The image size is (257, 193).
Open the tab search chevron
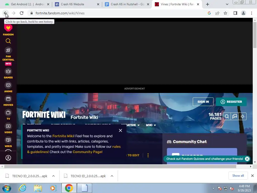pyautogui.click(x=227, y=5)
